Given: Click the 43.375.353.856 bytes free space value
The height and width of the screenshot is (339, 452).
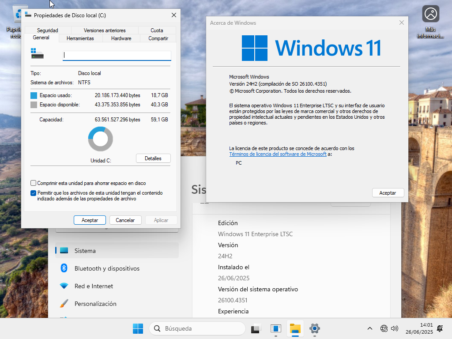Looking at the screenshot, I should (117, 105).
